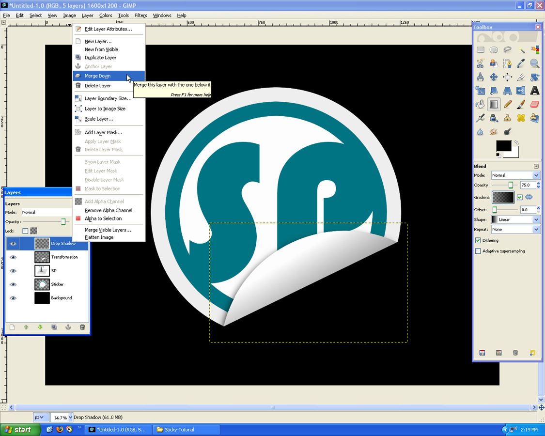The image size is (545, 436).
Task: Choose Duplicate Layer menu entry
Action: (x=109, y=58)
